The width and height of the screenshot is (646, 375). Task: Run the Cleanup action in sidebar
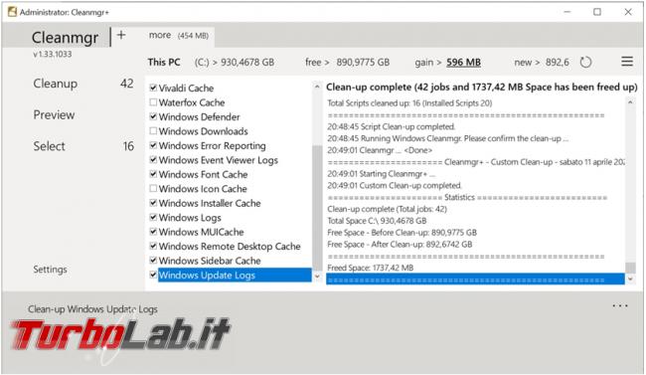56,84
